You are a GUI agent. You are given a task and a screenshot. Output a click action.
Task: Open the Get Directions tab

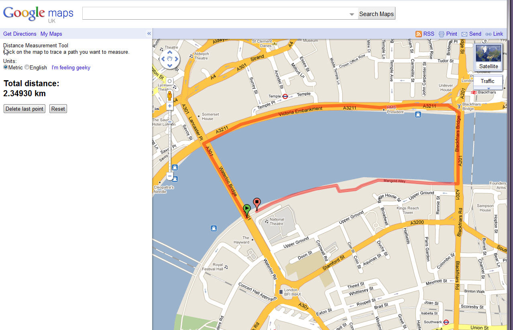pos(20,34)
